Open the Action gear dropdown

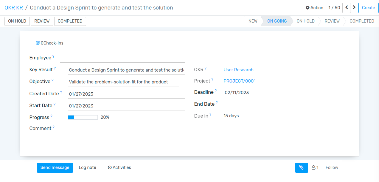click(x=314, y=8)
